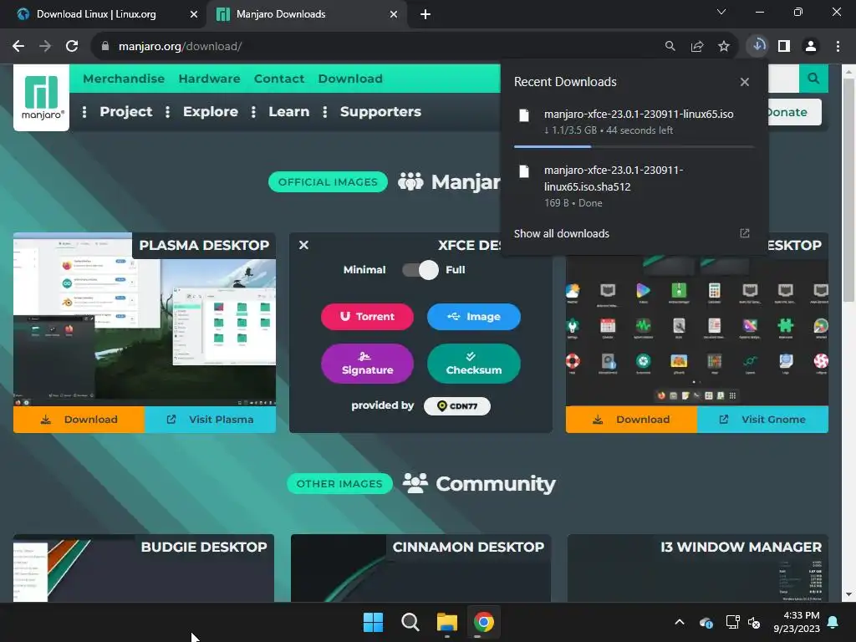Image resolution: width=856 pixels, height=642 pixels.
Task: Click the open-downloads external icon
Action: (745, 234)
